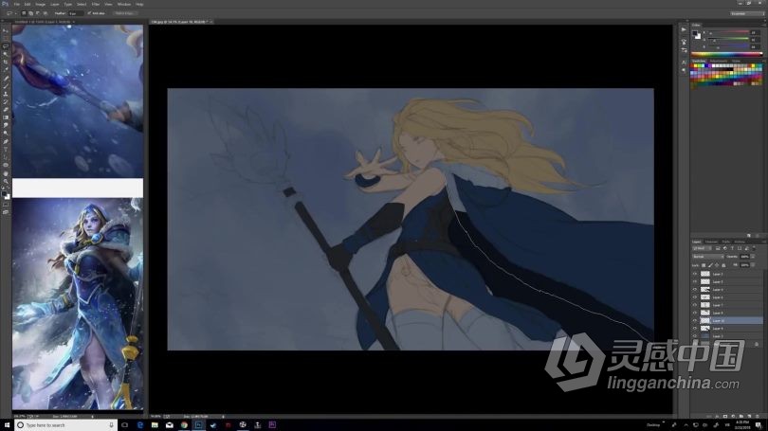Select the Type tool
This screenshot has height=431, width=768.
click(x=6, y=149)
